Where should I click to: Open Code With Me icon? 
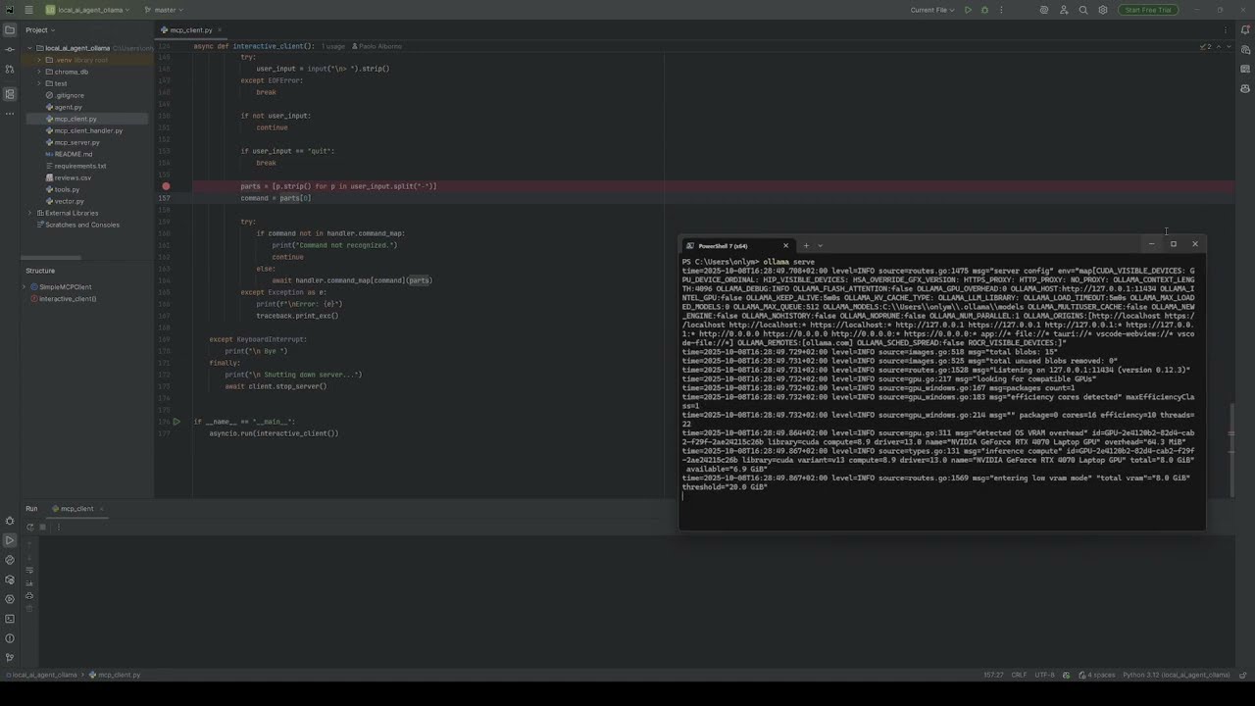[x=1064, y=10]
